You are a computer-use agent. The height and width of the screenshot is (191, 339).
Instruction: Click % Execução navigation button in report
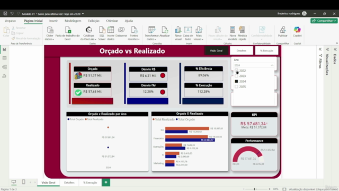click(x=266, y=51)
